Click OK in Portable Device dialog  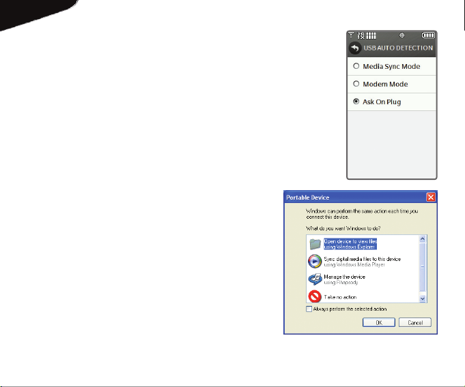379,322
